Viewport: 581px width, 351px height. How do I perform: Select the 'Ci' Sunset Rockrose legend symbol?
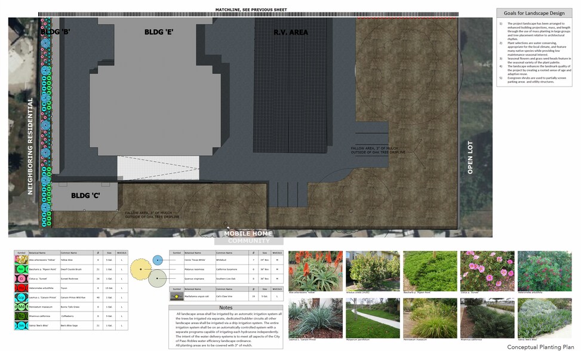click(x=21, y=278)
